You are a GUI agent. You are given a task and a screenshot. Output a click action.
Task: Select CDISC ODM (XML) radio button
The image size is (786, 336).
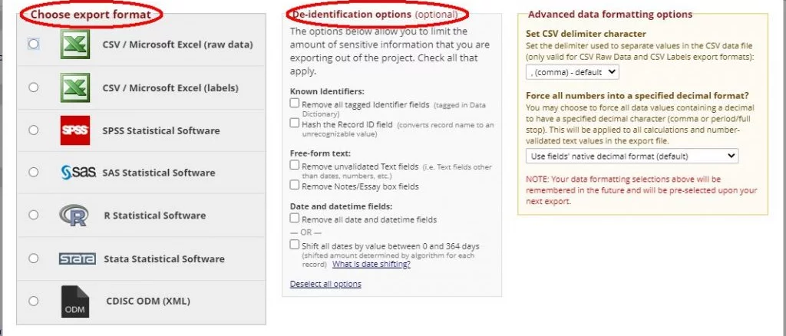33,301
